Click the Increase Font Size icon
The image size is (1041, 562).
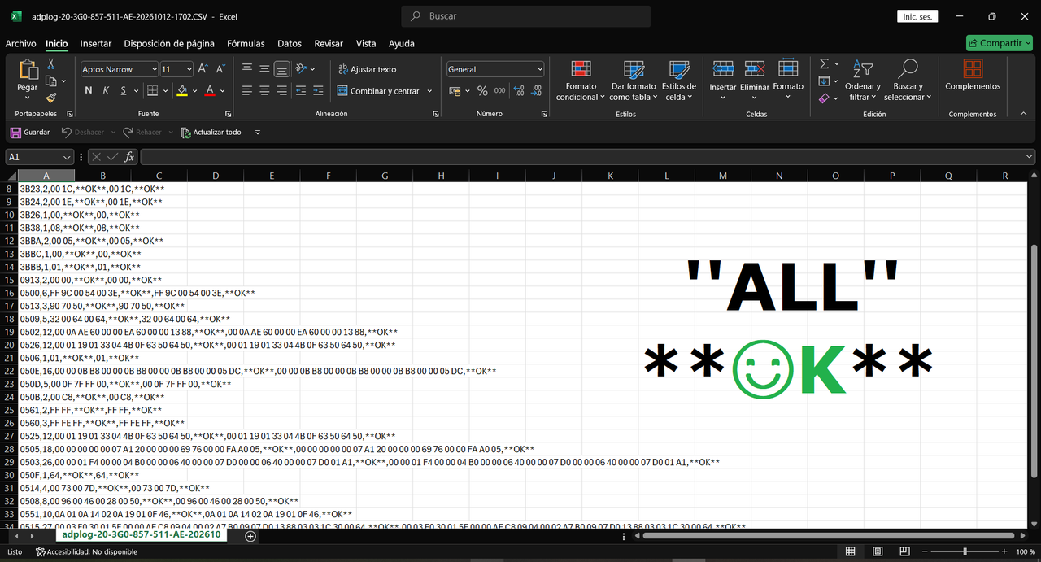[x=203, y=69]
